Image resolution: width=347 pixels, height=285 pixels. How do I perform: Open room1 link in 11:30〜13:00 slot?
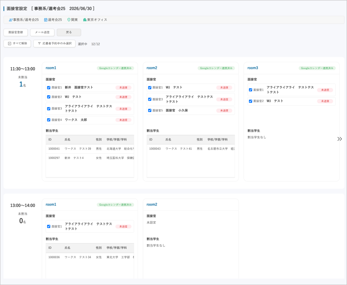[51, 68]
